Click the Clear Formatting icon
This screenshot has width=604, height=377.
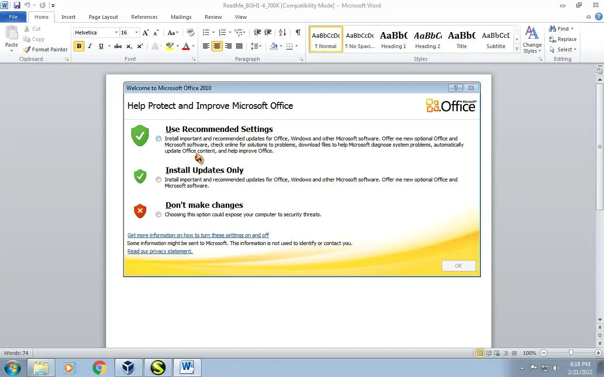point(190,33)
